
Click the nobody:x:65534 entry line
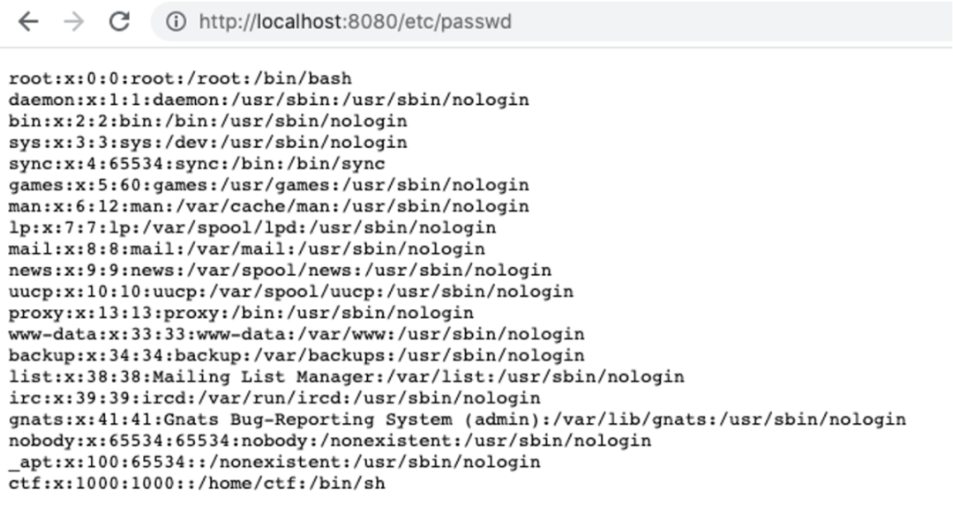tap(330, 441)
